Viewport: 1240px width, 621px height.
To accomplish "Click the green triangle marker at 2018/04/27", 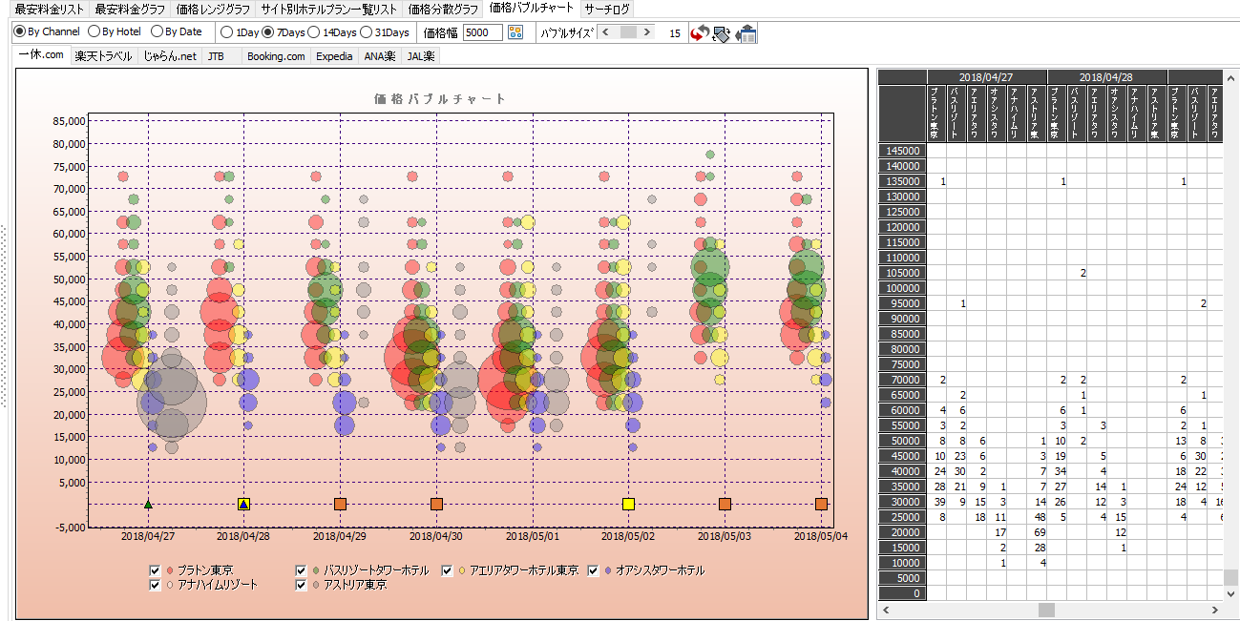I will [x=148, y=504].
